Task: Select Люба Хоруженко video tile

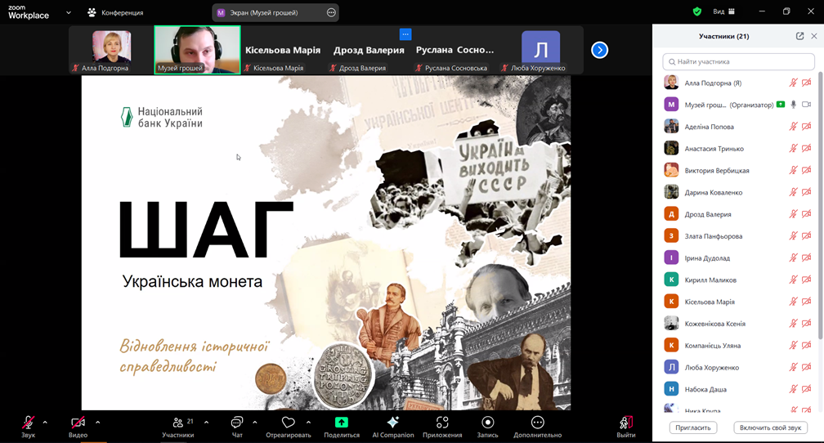Action: [540, 50]
